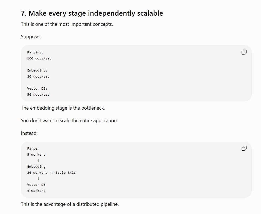Click the word 'Suppose:'
The width and height of the screenshot is (261, 214).
click(x=31, y=37)
